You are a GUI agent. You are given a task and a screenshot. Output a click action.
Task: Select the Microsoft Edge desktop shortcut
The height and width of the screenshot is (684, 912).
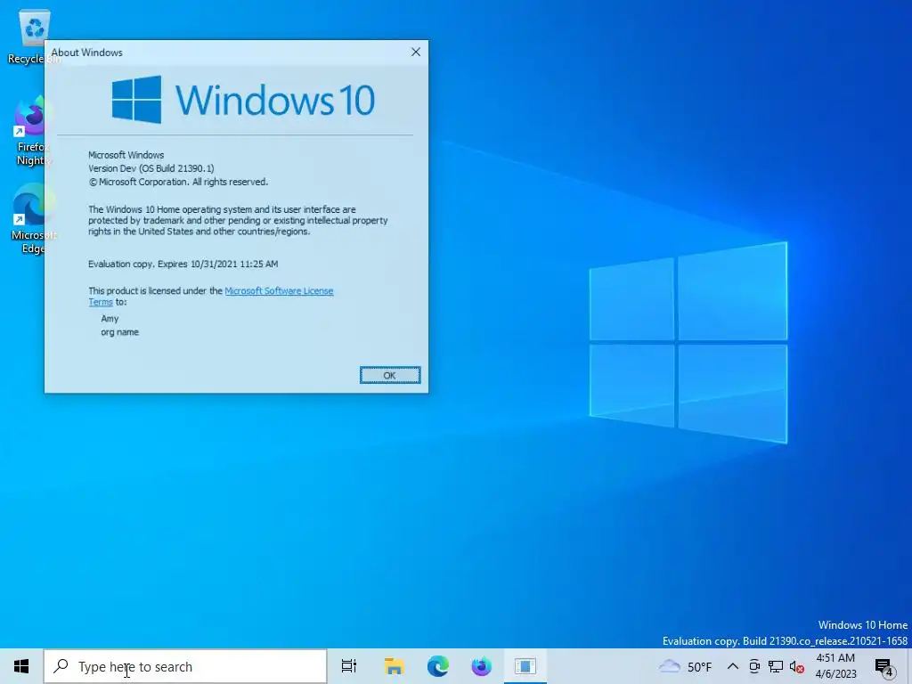click(34, 219)
